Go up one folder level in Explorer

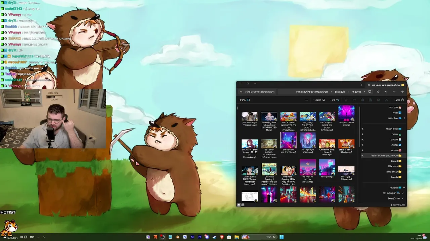pos(386,92)
